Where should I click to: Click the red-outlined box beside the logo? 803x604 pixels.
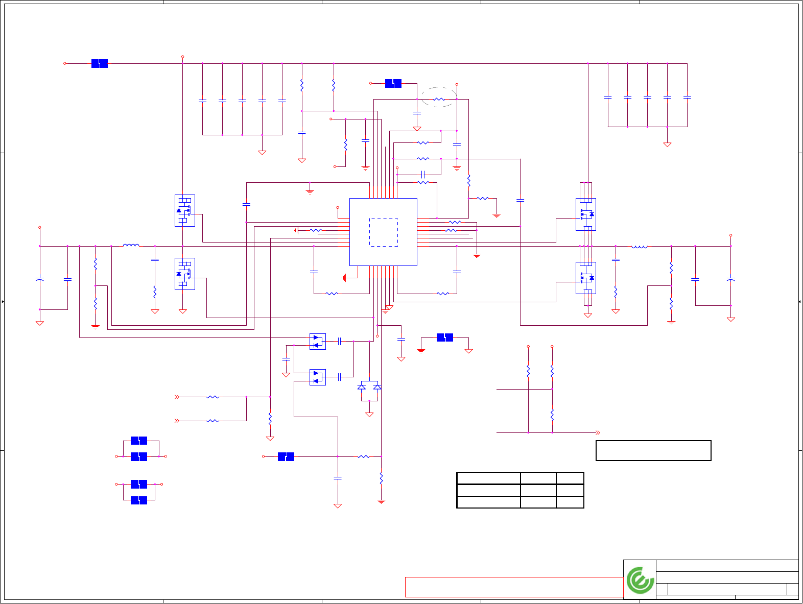click(514, 587)
